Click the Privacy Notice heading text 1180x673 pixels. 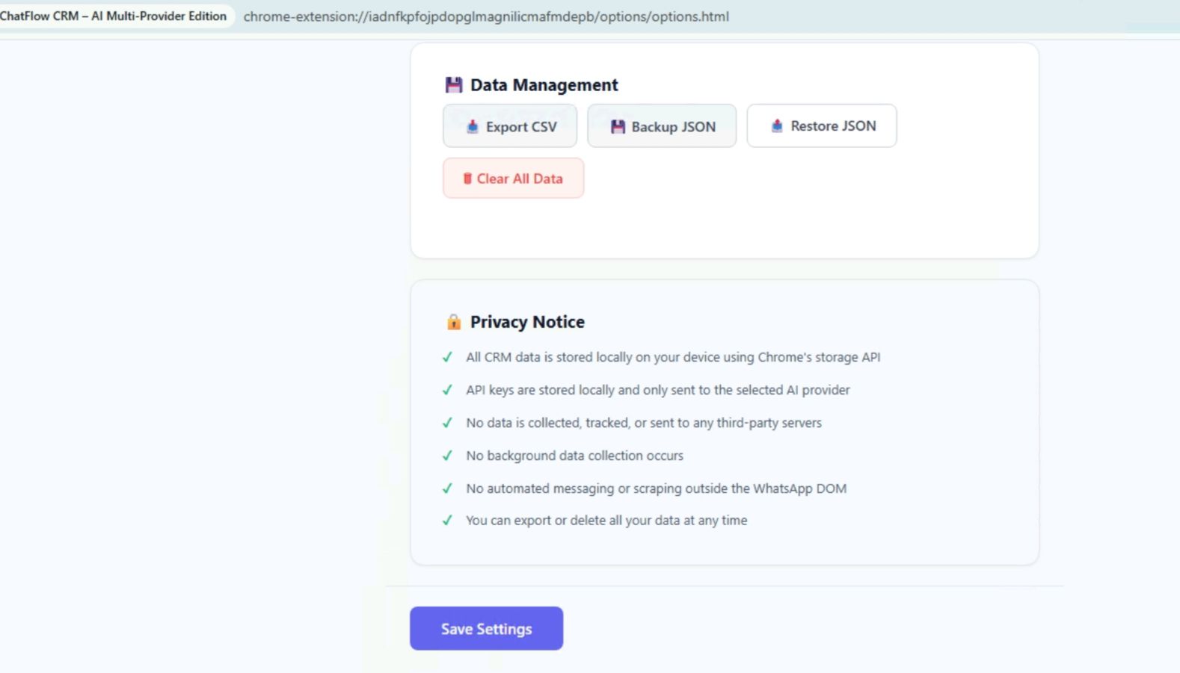[527, 322]
